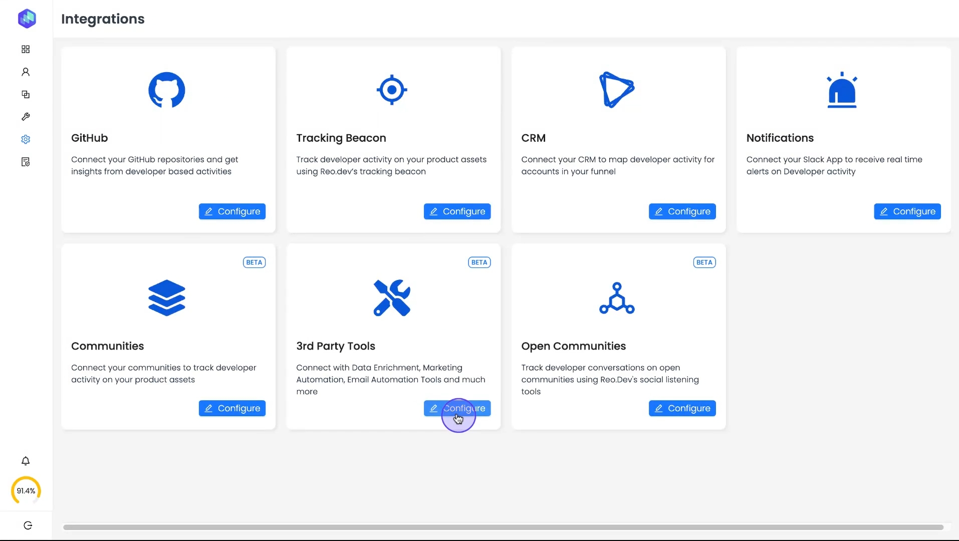Image resolution: width=959 pixels, height=541 pixels.
Task: Click the horizontal scrollbar at page bottom
Action: (x=503, y=527)
